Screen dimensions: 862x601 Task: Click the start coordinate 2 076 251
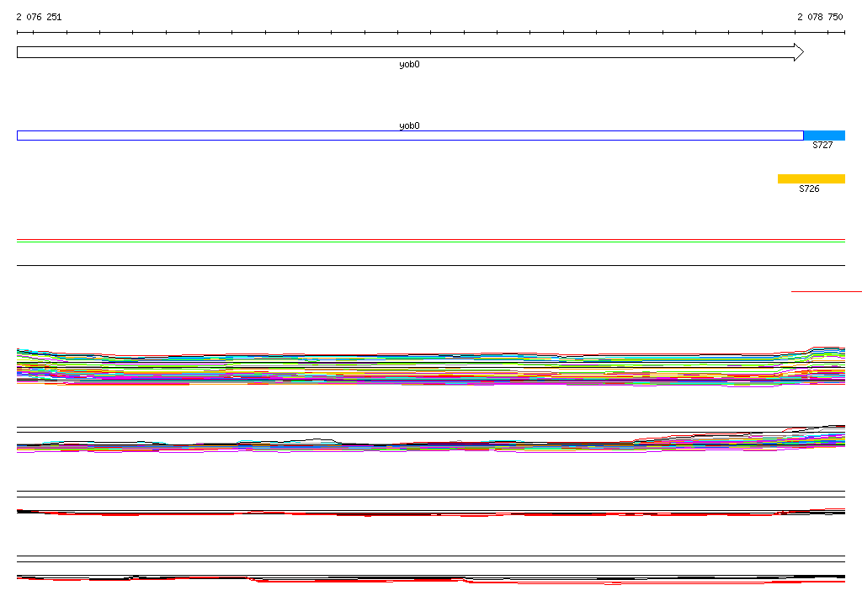[39, 17]
